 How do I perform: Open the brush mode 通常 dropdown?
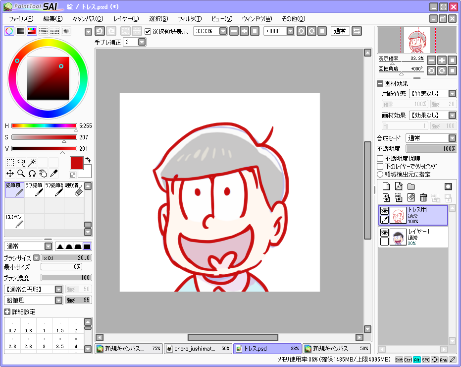pyautogui.click(x=48, y=246)
